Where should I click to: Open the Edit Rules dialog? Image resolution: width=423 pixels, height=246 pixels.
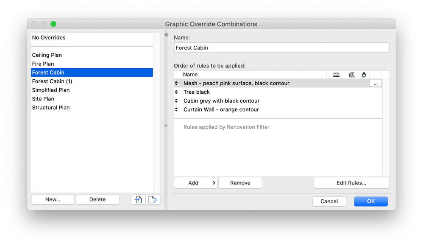tap(351, 182)
